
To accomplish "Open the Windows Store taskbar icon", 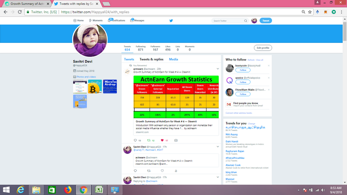I will tap(52, 190).
